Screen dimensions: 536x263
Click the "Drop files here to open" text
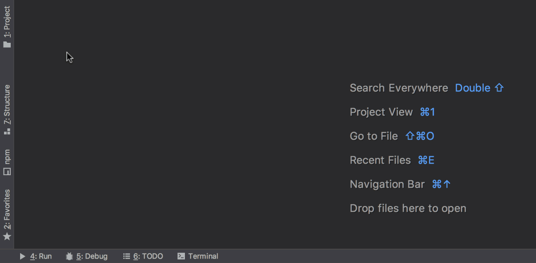click(x=408, y=209)
